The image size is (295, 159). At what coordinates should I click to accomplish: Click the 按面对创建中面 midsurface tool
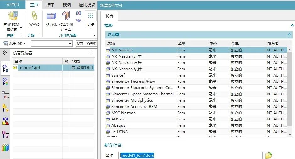pyautogui.click(x=66, y=16)
